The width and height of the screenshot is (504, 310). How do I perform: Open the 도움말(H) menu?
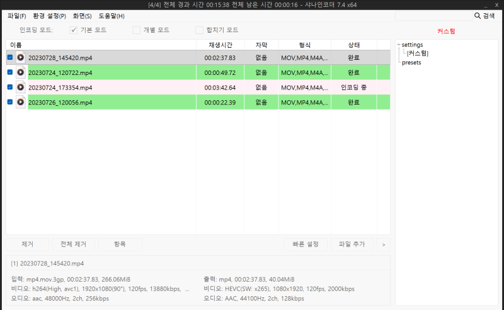[112, 16]
